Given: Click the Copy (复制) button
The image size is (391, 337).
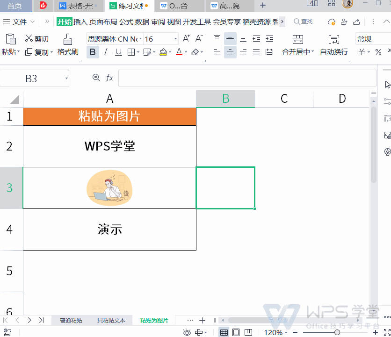Looking at the screenshot, I should (x=37, y=52).
